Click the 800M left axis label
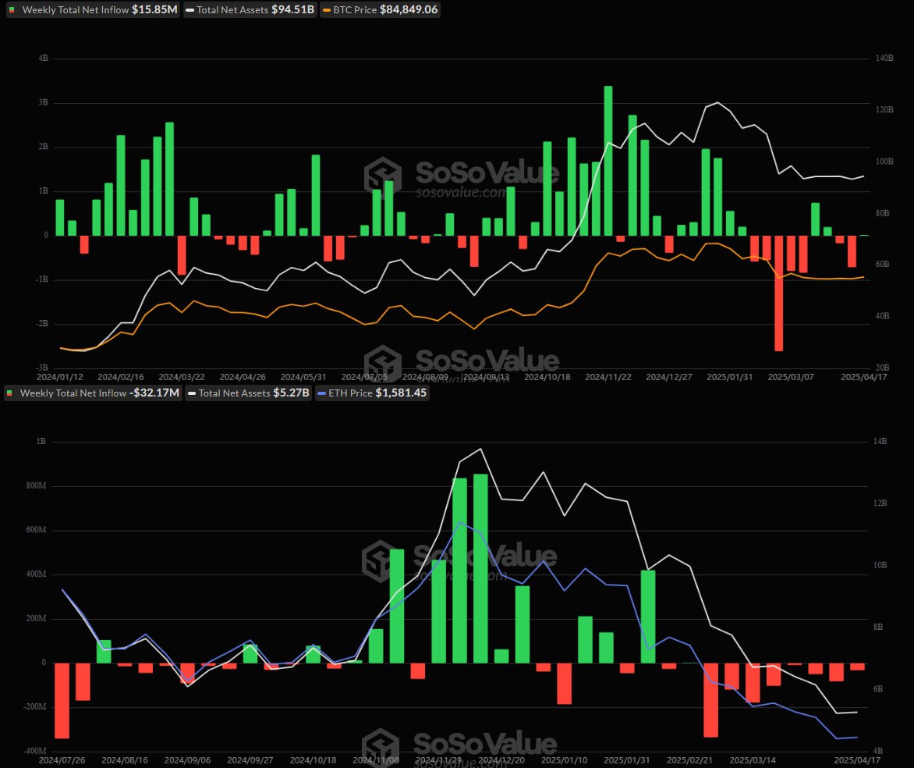The image size is (914, 768). (x=36, y=486)
